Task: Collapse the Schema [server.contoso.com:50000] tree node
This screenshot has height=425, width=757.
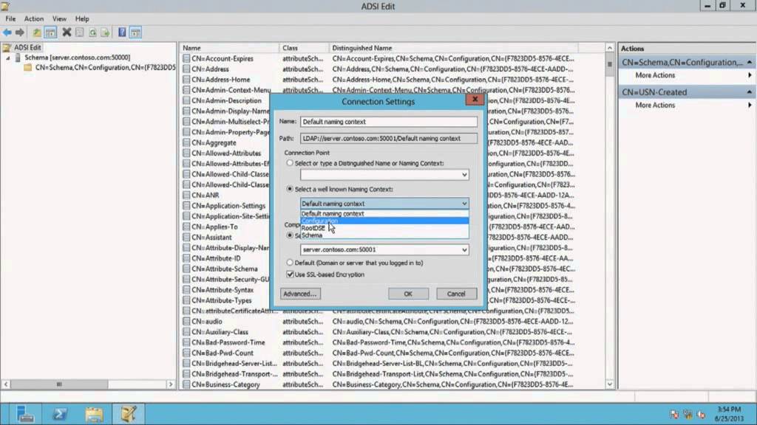Action: click(x=7, y=58)
